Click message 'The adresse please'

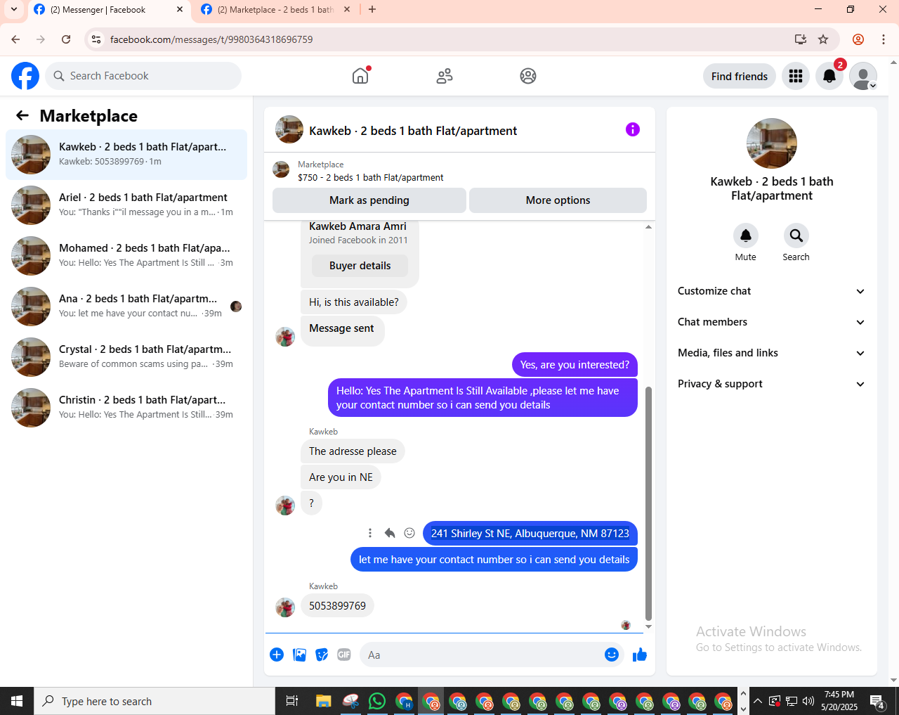353,451
